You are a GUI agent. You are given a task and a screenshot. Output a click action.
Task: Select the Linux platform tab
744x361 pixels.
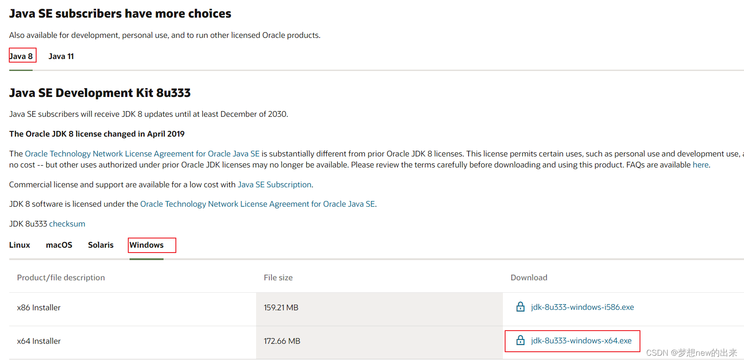pos(20,245)
